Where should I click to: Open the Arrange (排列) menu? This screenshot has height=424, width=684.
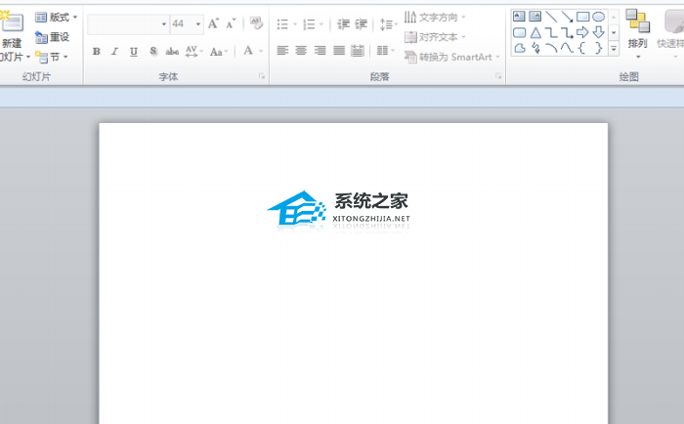coord(638,34)
